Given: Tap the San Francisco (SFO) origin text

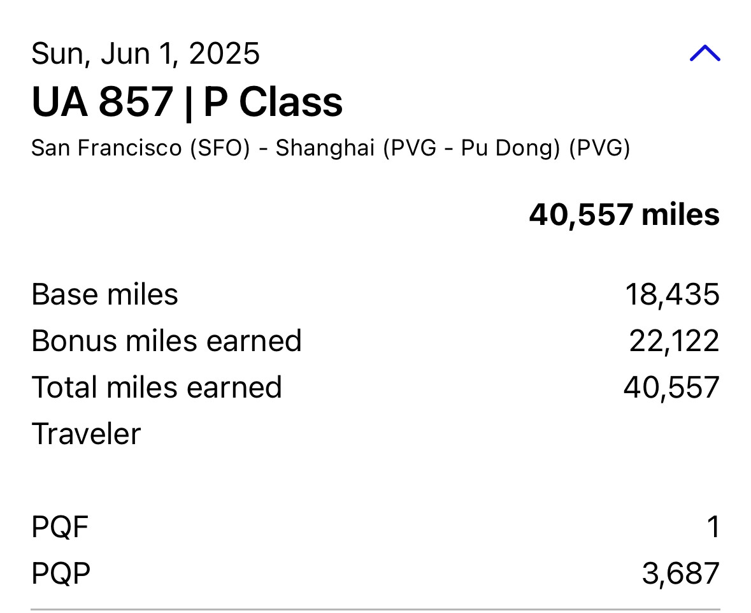Looking at the screenshot, I should 140,148.
